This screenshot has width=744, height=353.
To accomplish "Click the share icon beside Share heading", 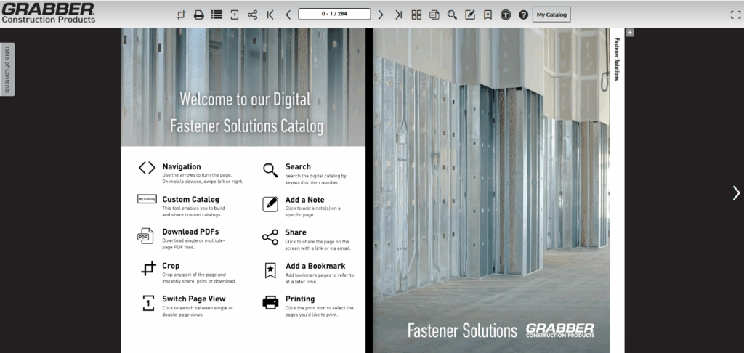I will point(270,237).
